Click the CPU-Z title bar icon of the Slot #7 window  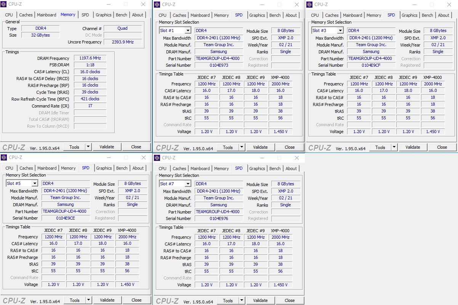tap(157, 157)
